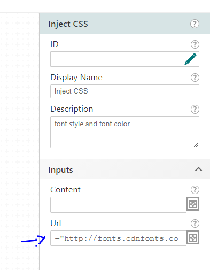
Task: Click the Description text area
Action: (125, 132)
